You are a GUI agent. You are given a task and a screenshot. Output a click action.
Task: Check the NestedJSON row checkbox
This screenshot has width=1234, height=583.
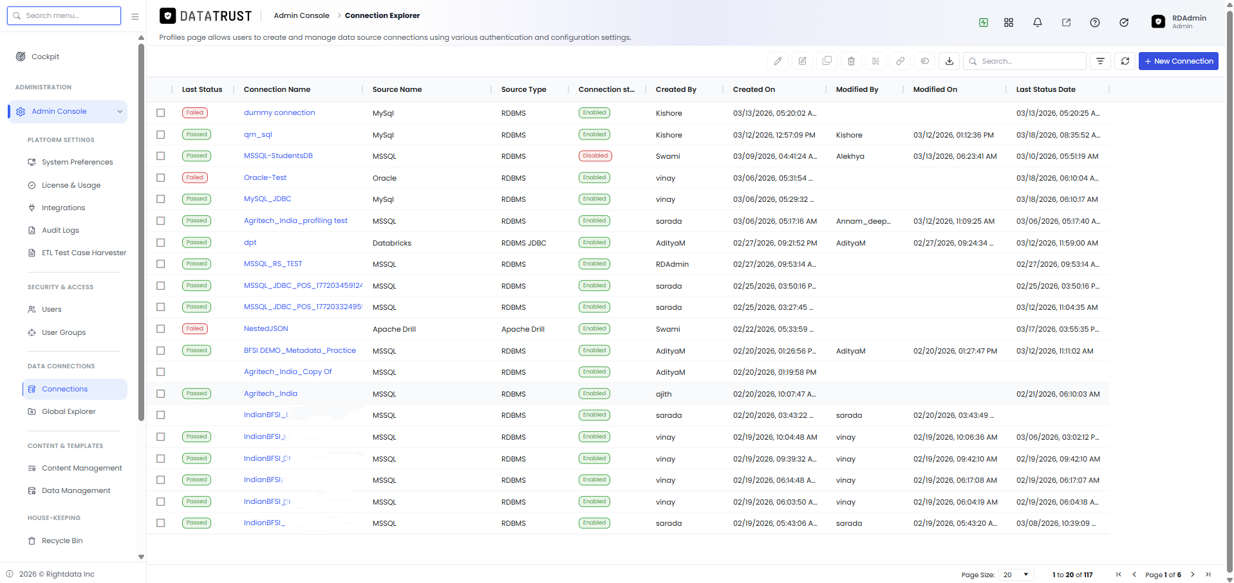[161, 328]
